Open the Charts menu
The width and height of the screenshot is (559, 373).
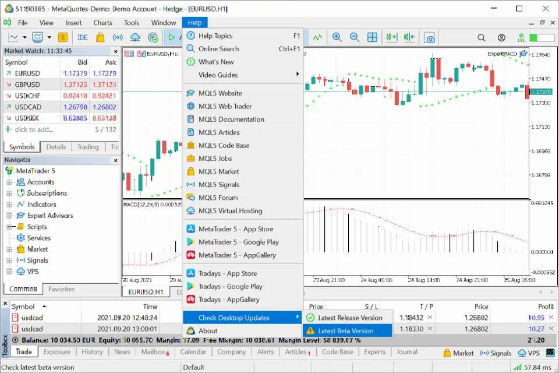click(x=102, y=23)
